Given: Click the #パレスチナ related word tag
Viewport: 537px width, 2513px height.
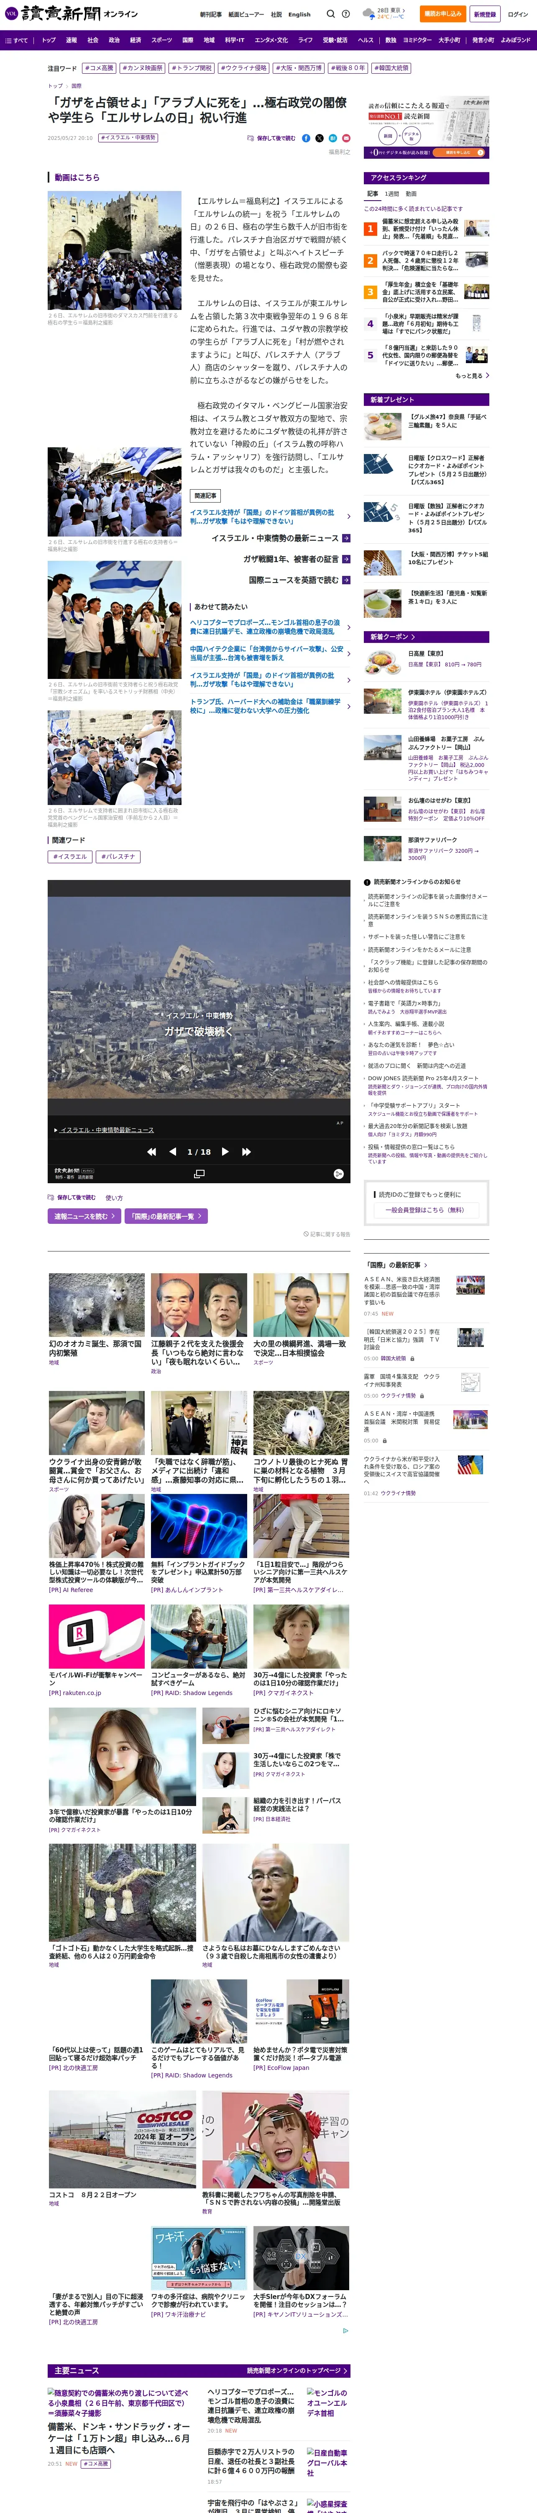Looking at the screenshot, I should (119, 857).
